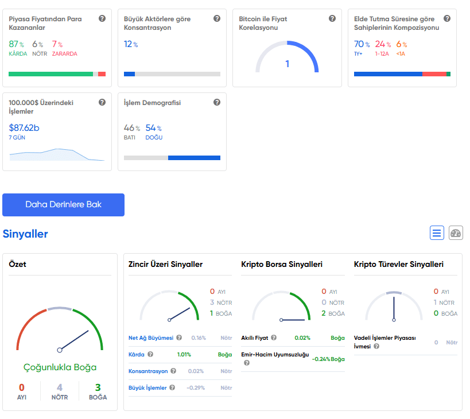Click question mark next to Net Ağ Büyümesi
The image size is (470, 419).
click(179, 338)
